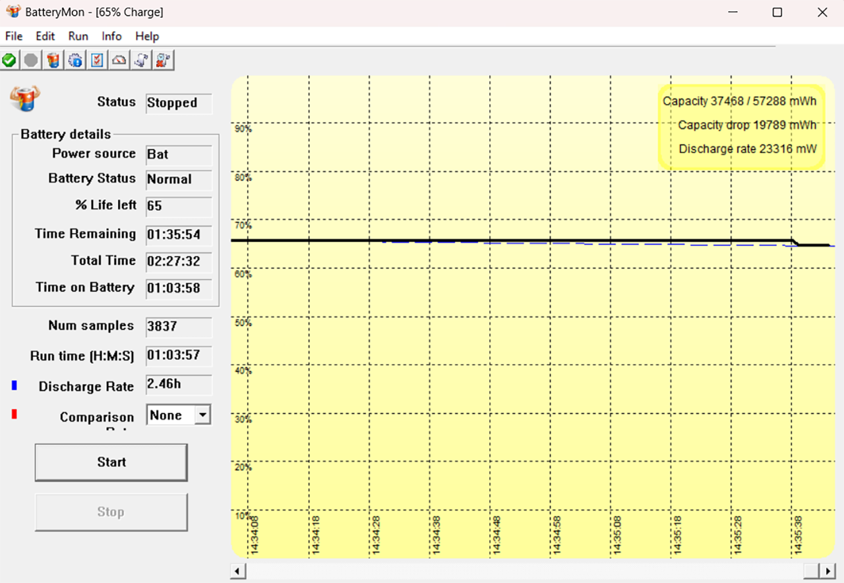Click the battery information toolbar icon
The width and height of the screenshot is (844, 583).
point(53,61)
